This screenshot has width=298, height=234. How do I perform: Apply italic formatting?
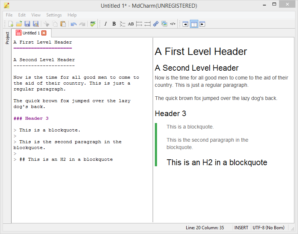(106, 24)
